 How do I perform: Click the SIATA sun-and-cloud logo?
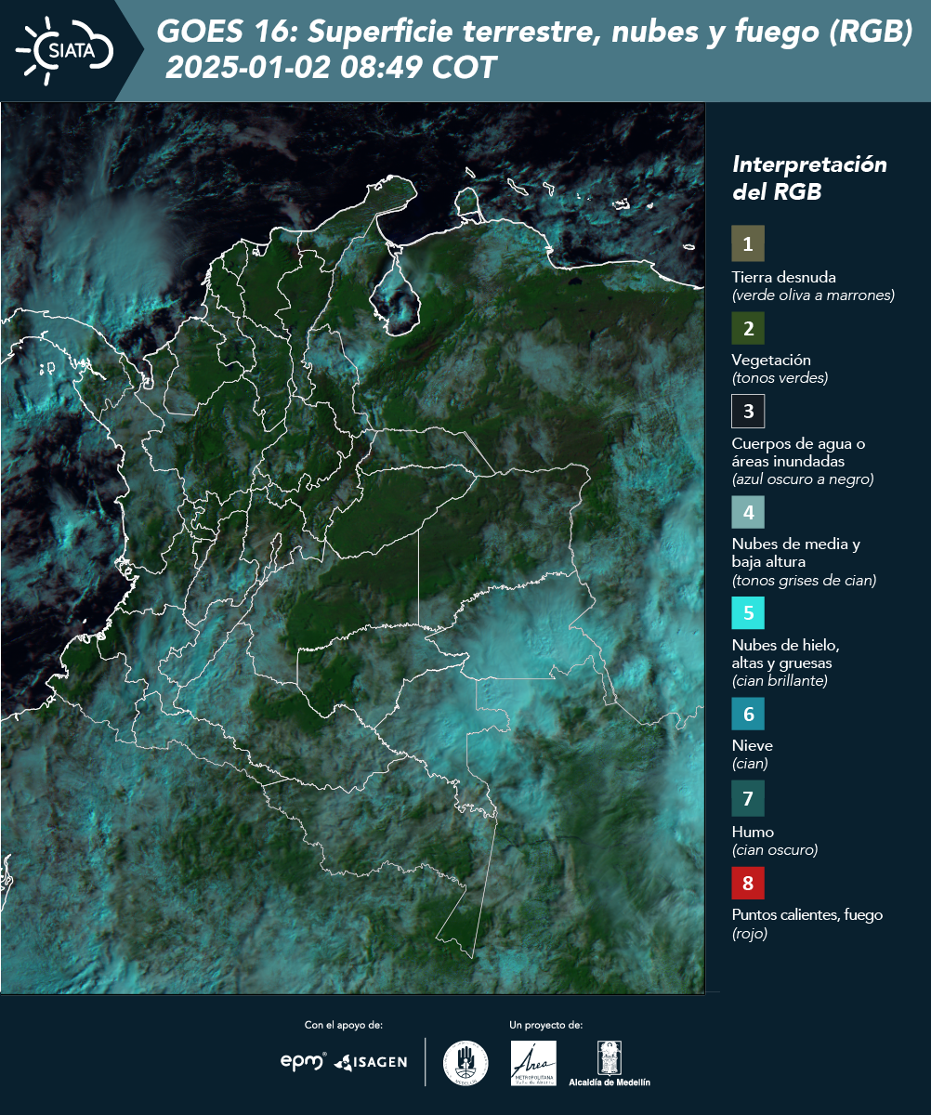(65, 49)
